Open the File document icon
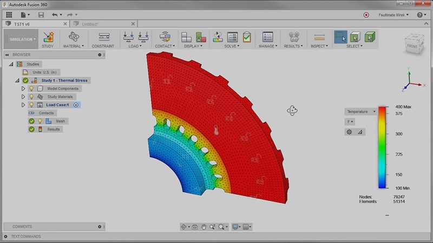 click(23, 15)
